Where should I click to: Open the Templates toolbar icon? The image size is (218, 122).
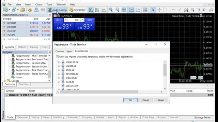tap(145, 10)
